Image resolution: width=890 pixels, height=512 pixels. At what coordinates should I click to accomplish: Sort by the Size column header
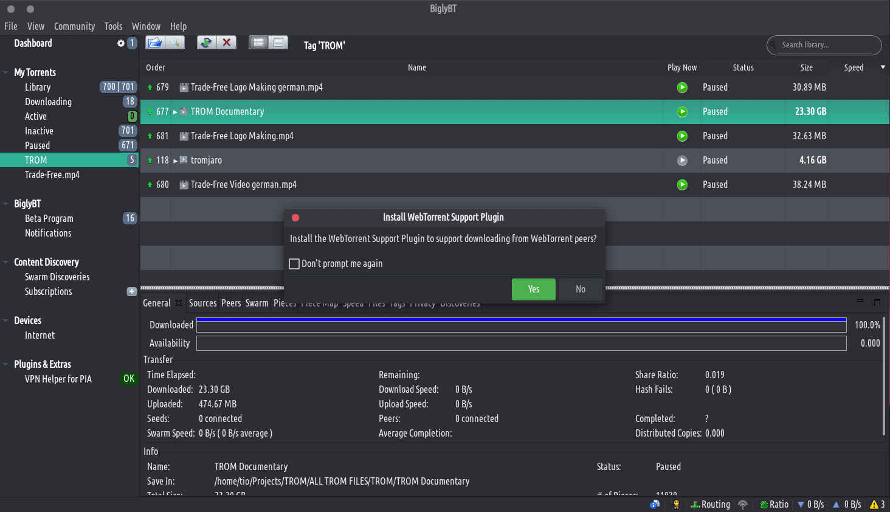(806, 67)
